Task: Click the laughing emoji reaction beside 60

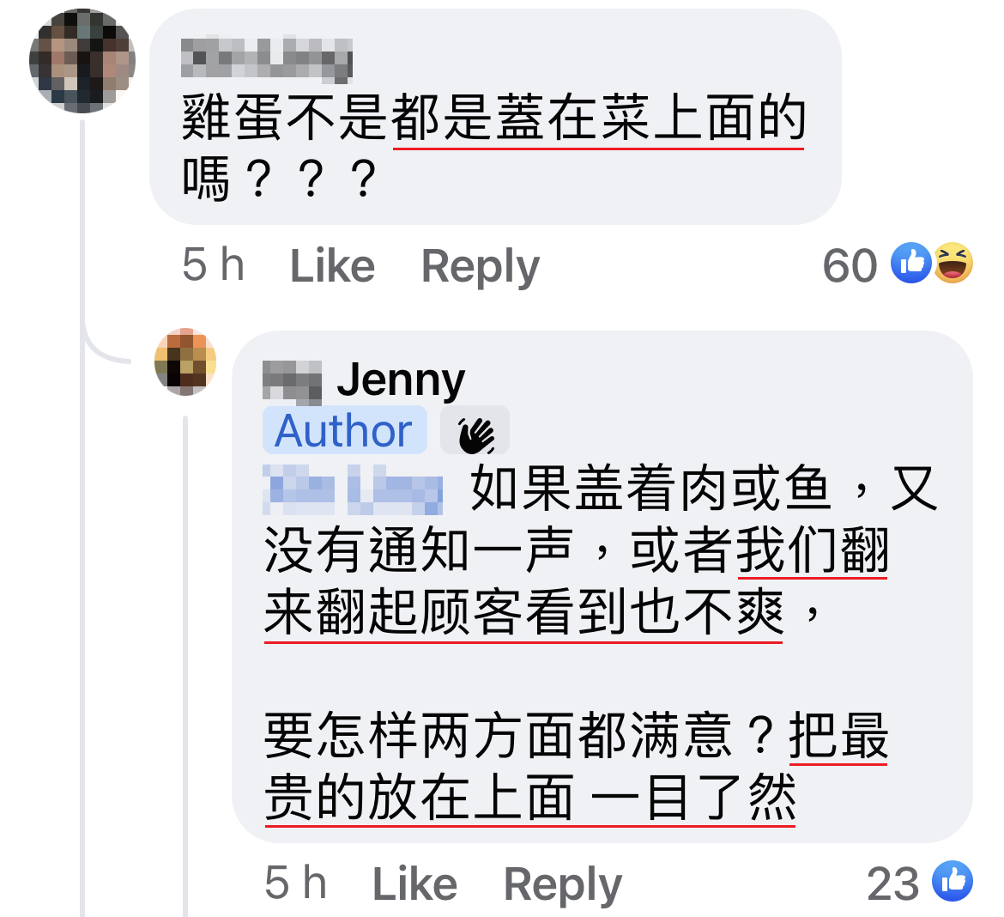Action: [x=953, y=263]
